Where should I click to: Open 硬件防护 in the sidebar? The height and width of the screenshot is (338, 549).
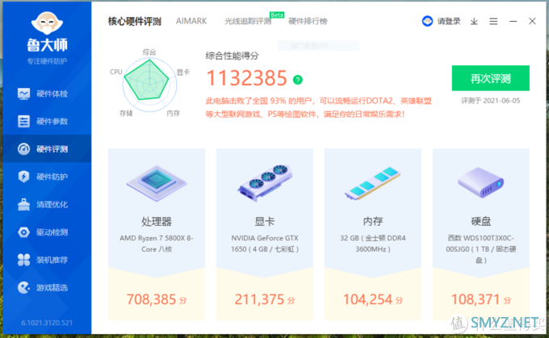pyautogui.click(x=47, y=177)
